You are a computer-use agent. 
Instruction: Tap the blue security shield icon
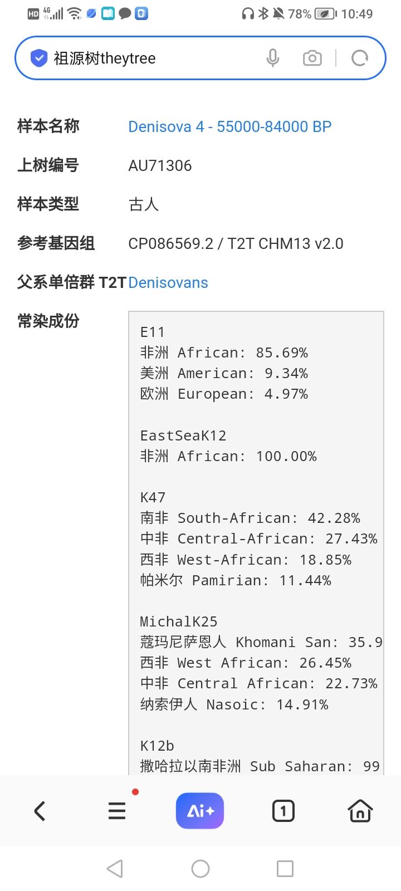coord(38,58)
